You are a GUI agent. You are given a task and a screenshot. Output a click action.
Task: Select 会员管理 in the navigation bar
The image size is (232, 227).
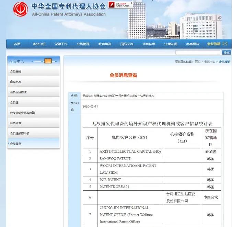coord(83,44)
